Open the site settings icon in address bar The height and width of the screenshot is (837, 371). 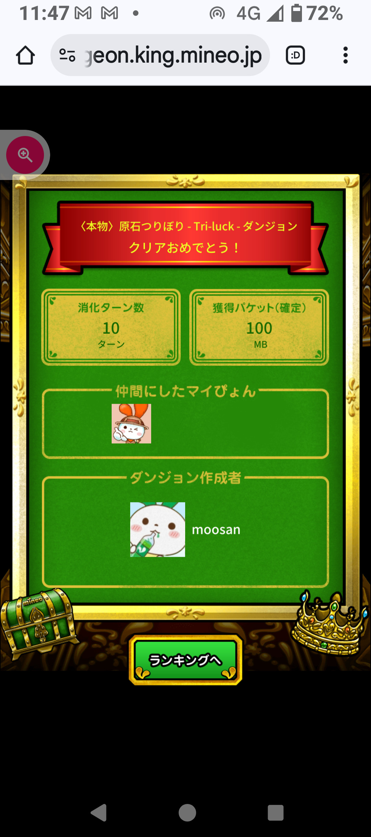click(67, 55)
